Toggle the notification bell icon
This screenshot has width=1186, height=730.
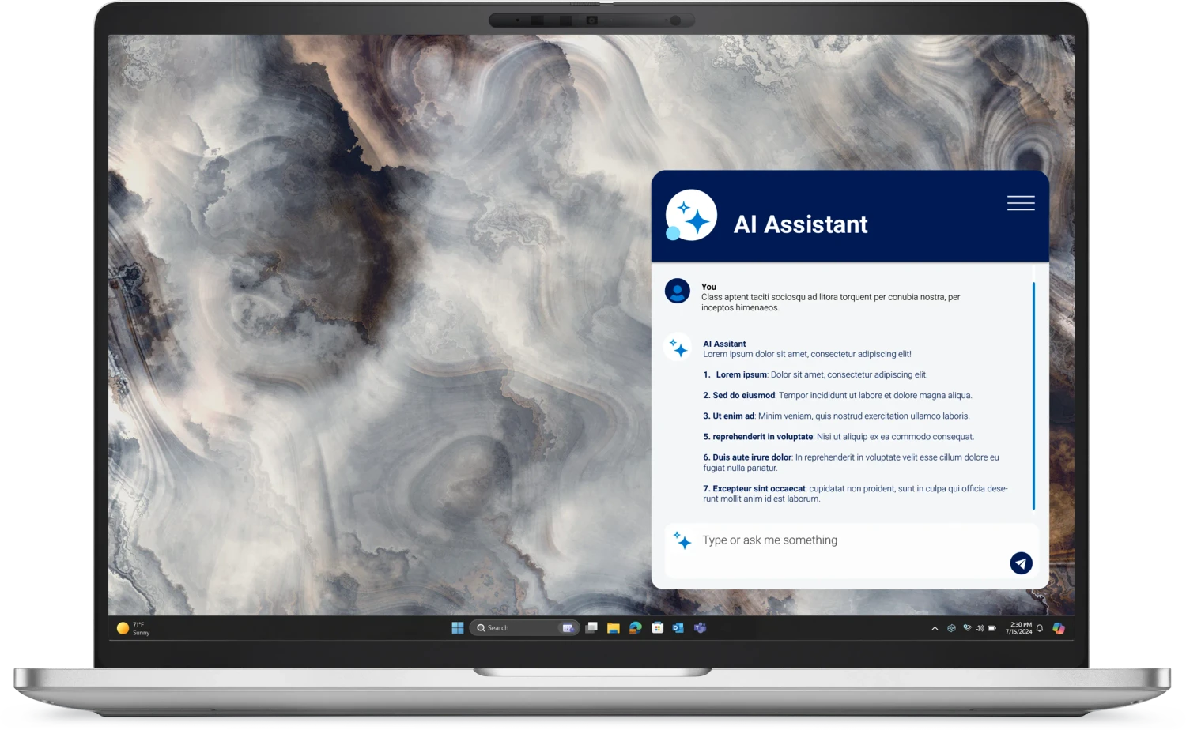point(1040,627)
